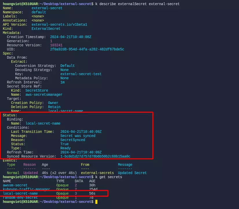Select the event reason 'Updated'
Image resolution: width=239 pixels, height=209 pixels.
[30, 173]
